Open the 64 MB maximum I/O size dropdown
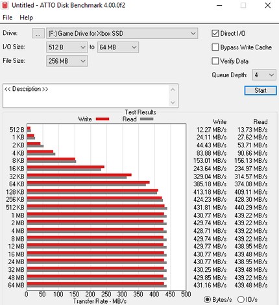Image resolution: width=279 pixels, height=305 pixels. [x=118, y=47]
